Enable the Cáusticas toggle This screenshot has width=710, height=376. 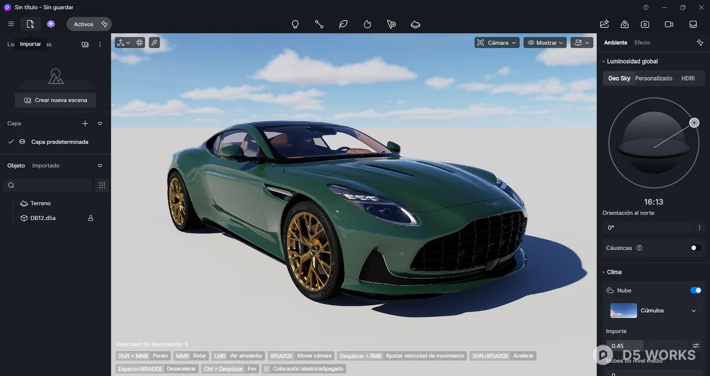(x=696, y=248)
